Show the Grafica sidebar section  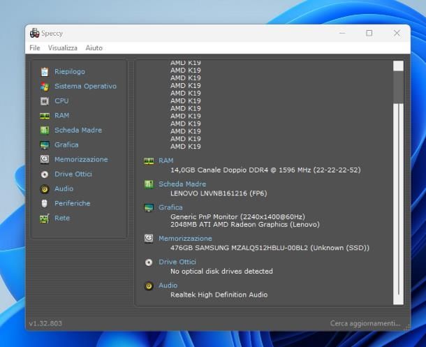coord(66,145)
